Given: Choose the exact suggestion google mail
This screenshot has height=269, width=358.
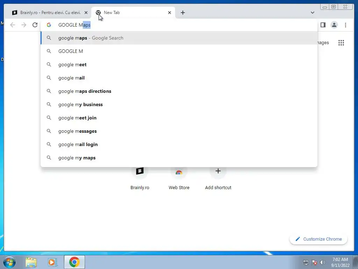Looking at the screenshot, I should [x=179, y=78].
